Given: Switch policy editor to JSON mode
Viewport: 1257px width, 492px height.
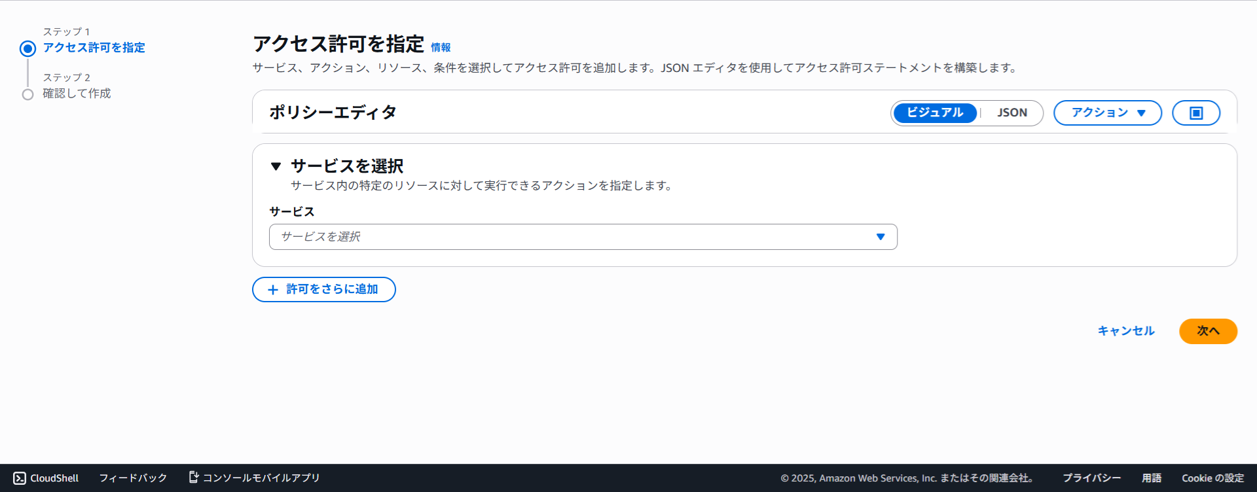Looking at the screenshot, I should [x=1011, y=113].
